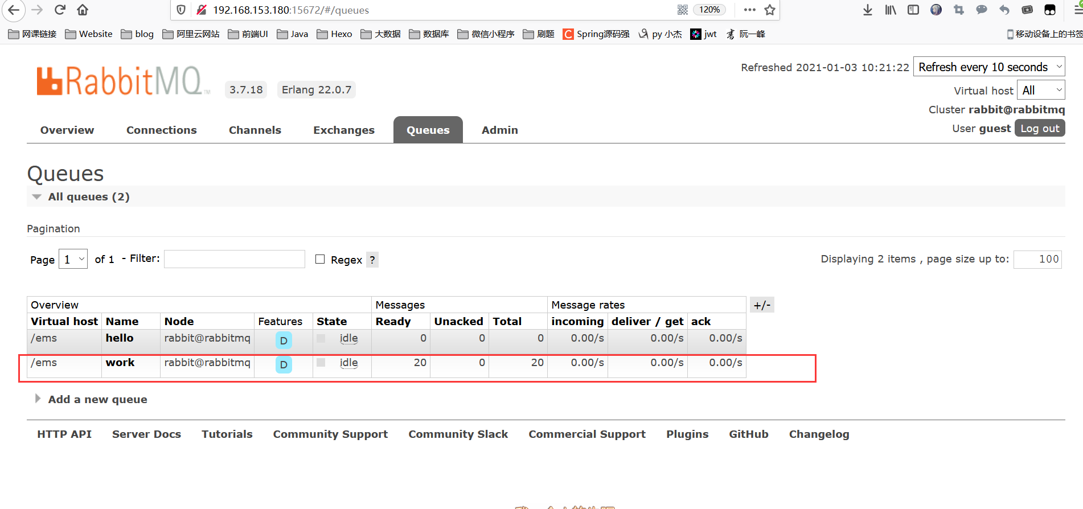Open the page actions three-dot menu
The image size is (1083, 509).
point(750,10)
